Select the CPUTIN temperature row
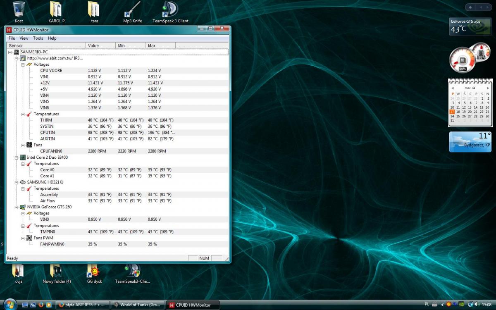Screen dimensions: 496x310 click(x=118, y=133)
